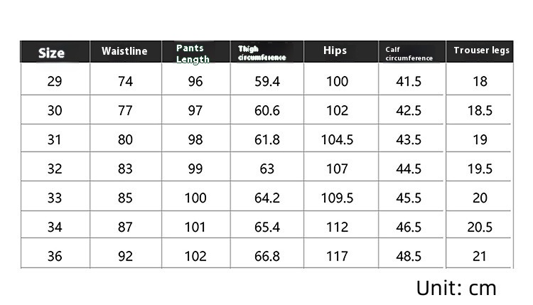The height and width of the screenshot is (305, 533).
Task: Click the Trouser legs header
Action: [x=481, y=50]
